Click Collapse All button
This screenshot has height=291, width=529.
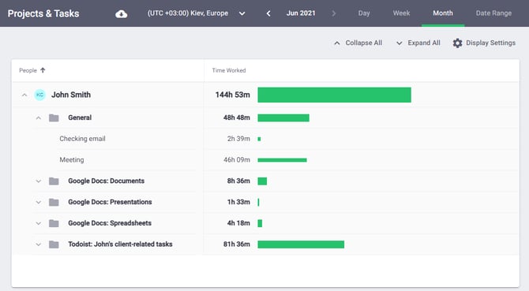358,43
